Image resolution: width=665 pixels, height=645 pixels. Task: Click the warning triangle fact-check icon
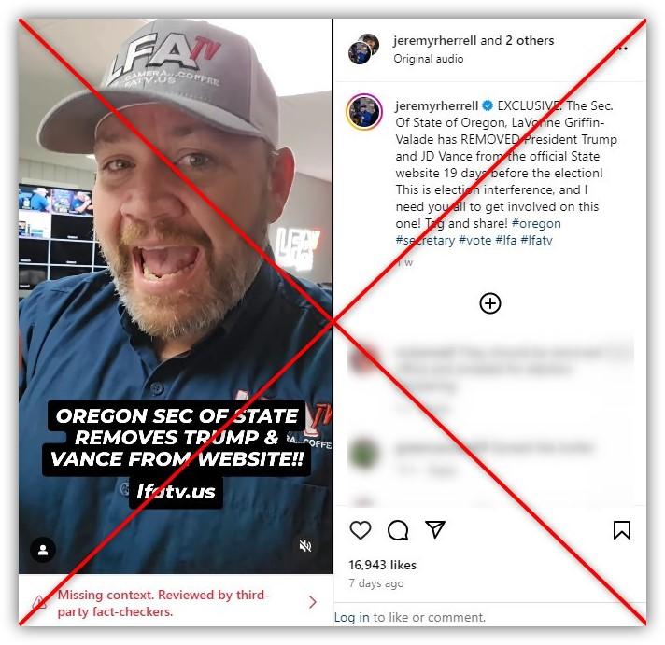39,602
